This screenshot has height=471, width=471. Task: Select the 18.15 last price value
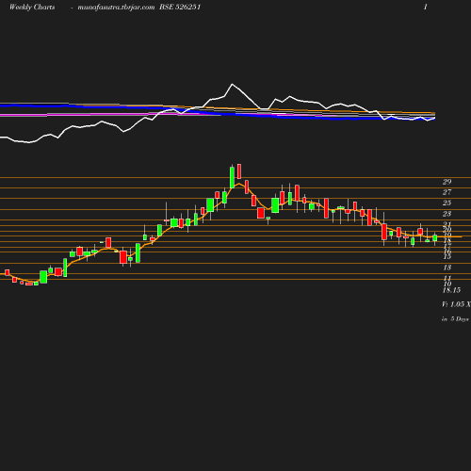tap(451, 290)
